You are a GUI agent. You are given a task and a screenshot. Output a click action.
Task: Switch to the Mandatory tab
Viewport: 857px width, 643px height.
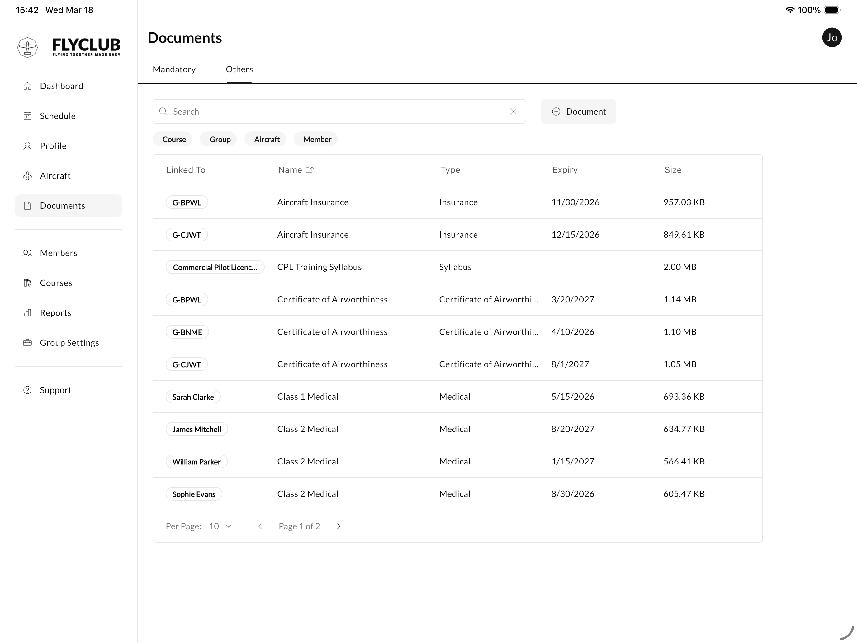(174, 69)
